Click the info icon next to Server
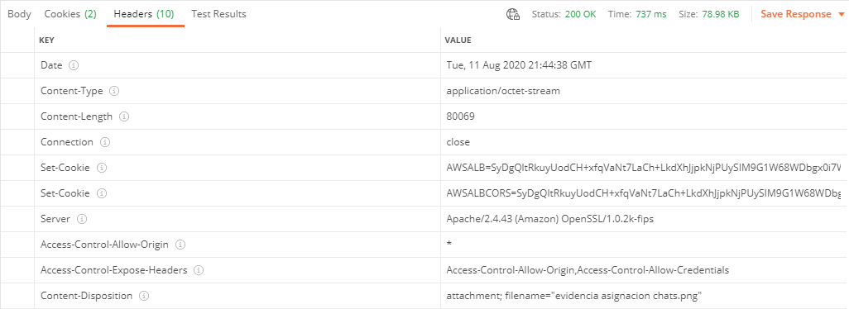 82,219
